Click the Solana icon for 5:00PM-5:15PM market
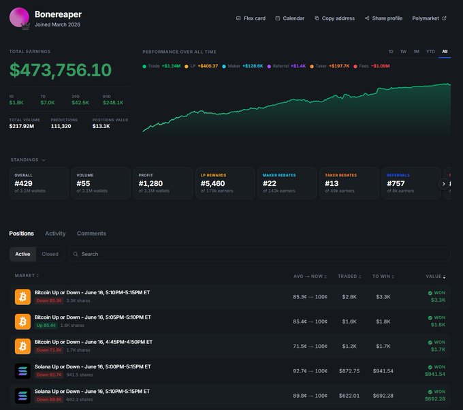This screenshot has height=410, width=463. click(x=22, y=371)
